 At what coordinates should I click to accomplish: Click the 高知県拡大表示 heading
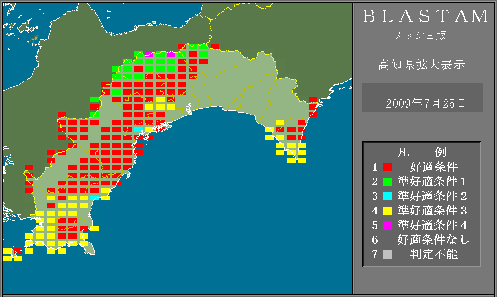pos(422,65)
